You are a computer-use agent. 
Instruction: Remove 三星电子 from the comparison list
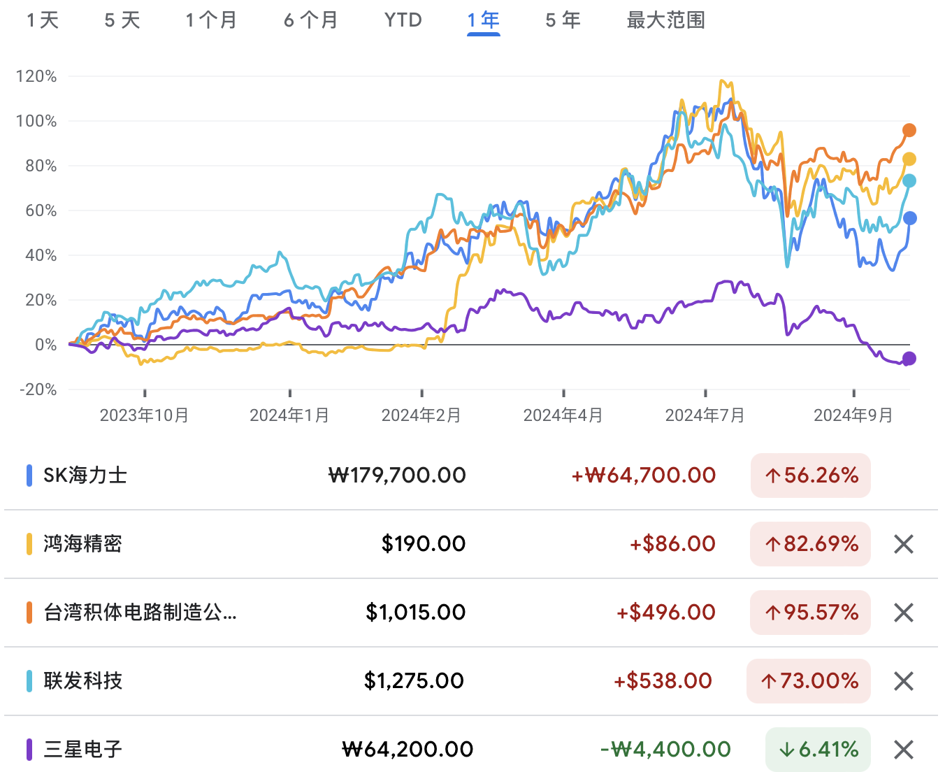(904, 750)
